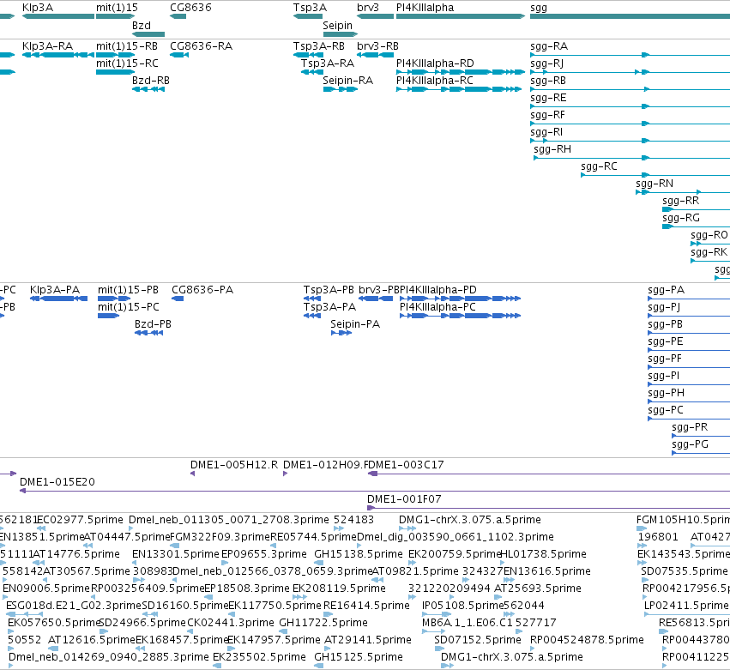
Task: Click the Dmel_neb_011305_0071_2708.3prime EST label
Action: click(x=229, y=520)
